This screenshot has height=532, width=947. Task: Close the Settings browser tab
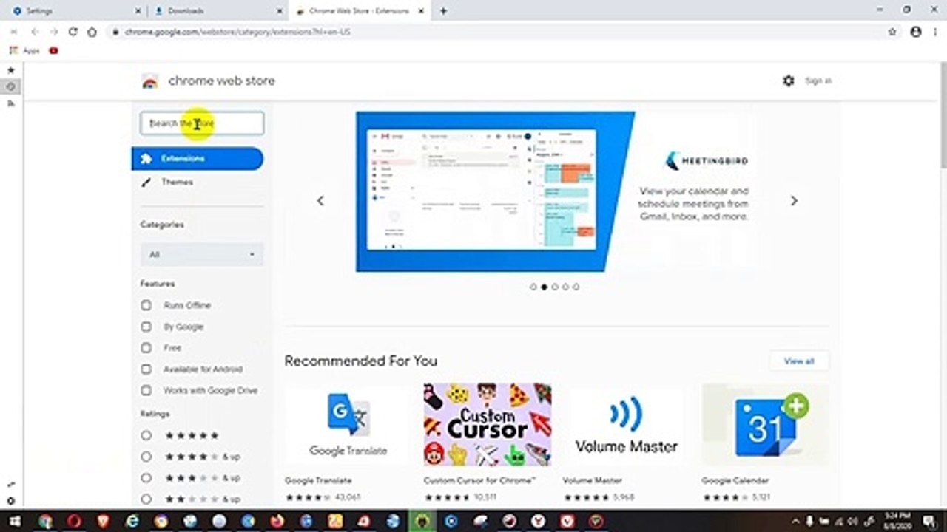tap(138, 11)
